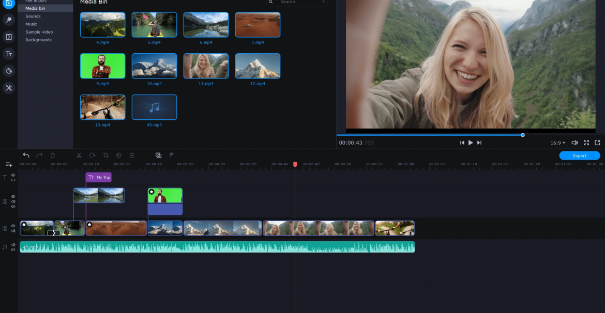This screenshot has width=605, height=313.
Task: Toggle preview volume speaker icon
Action: click(574, 143)
